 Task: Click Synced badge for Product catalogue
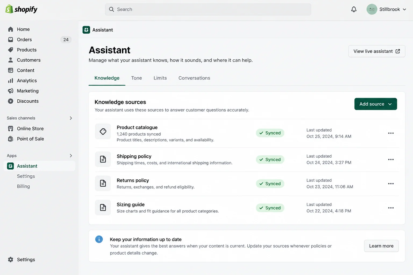tap(270, 133)
